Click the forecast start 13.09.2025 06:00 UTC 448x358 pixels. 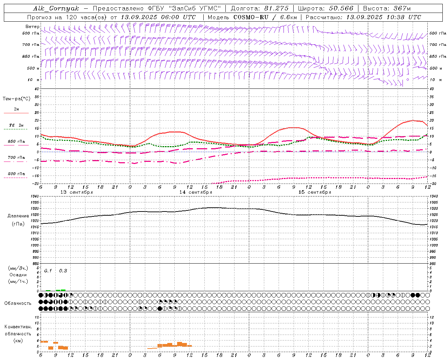(158, 17)
